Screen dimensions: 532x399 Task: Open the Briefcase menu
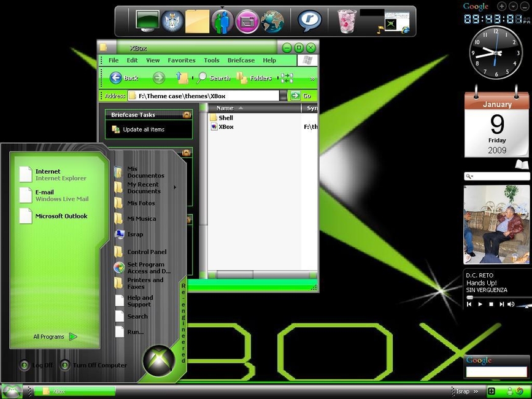coord(241,60)
